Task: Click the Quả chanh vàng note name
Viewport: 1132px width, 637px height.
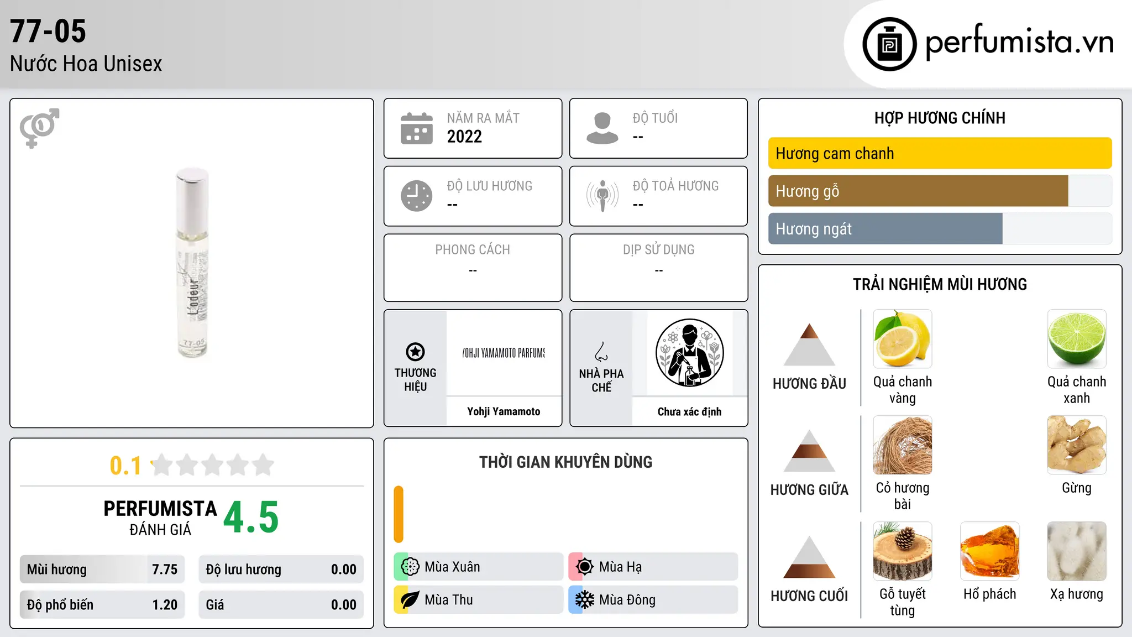Action: coord(903,390)
